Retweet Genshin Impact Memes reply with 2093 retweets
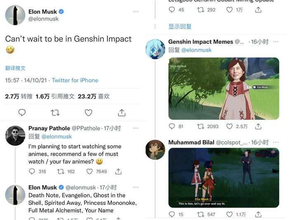 click(x=201, y=126)
